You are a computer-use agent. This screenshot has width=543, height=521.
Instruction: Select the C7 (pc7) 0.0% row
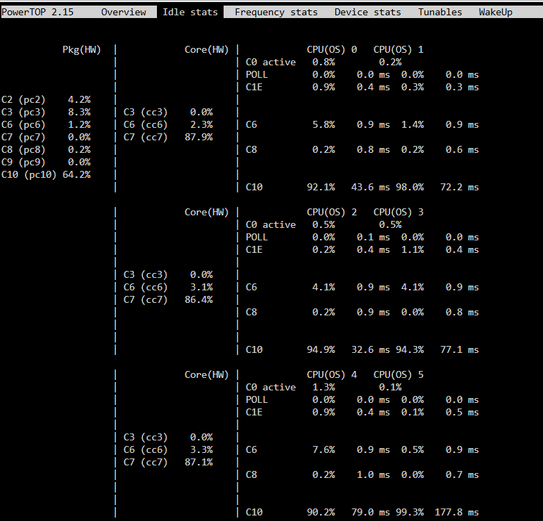tap(46, 137)
